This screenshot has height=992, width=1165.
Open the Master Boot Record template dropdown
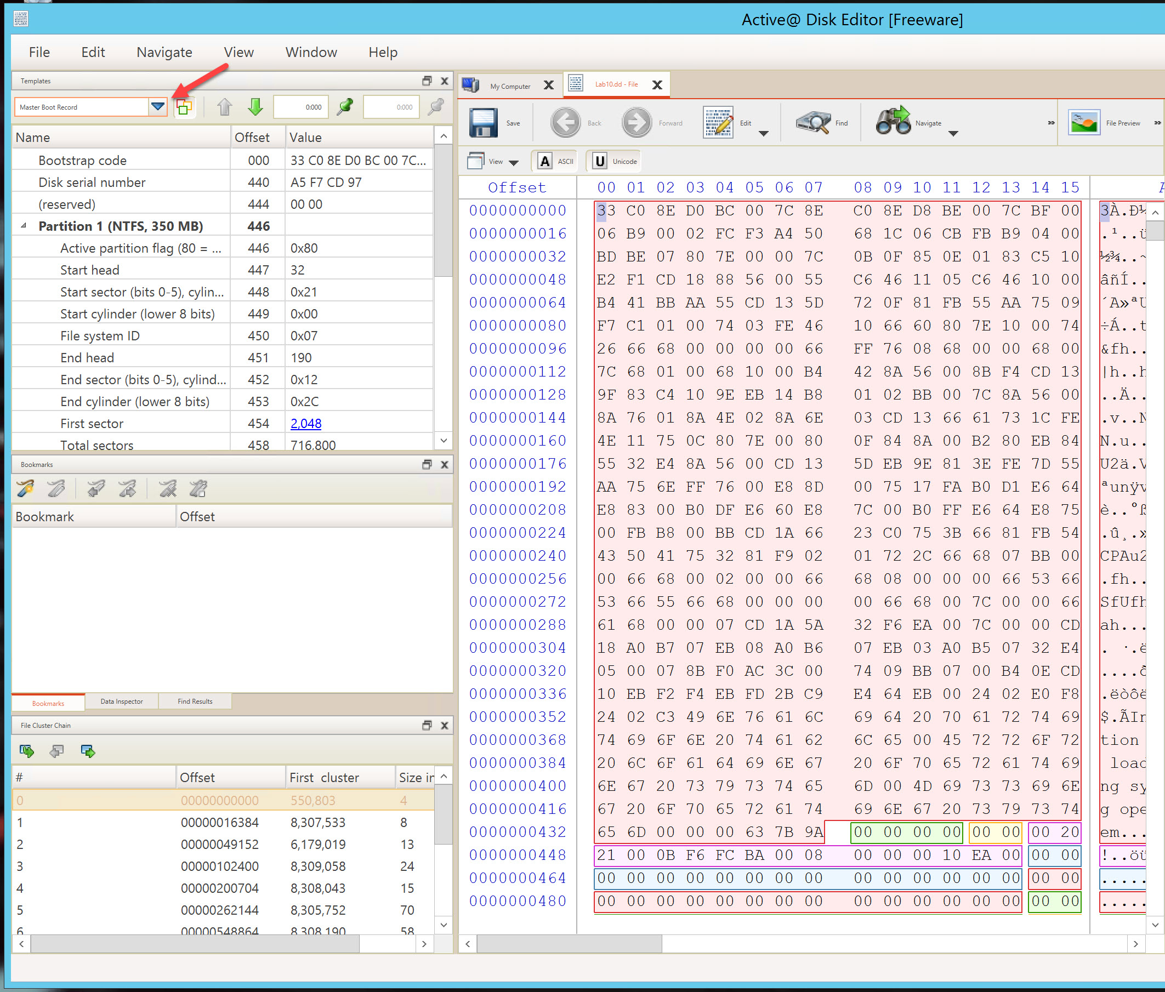coord(158,107)
